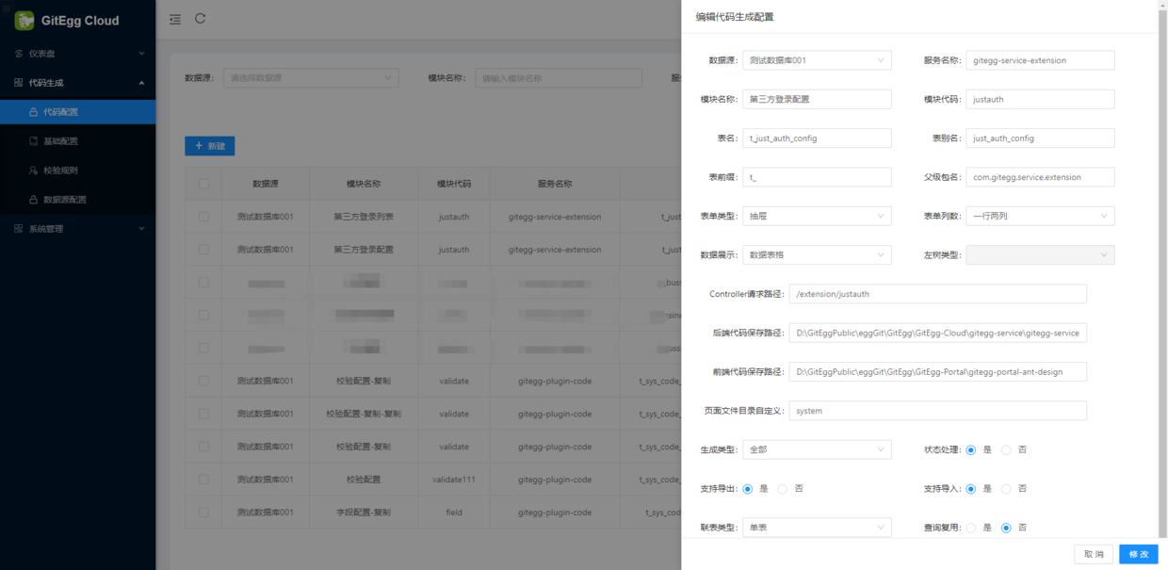The image size is (1168, 570).
Task: Open the filter 数据源 dropdown in list page
Action: tap(311, 78)
